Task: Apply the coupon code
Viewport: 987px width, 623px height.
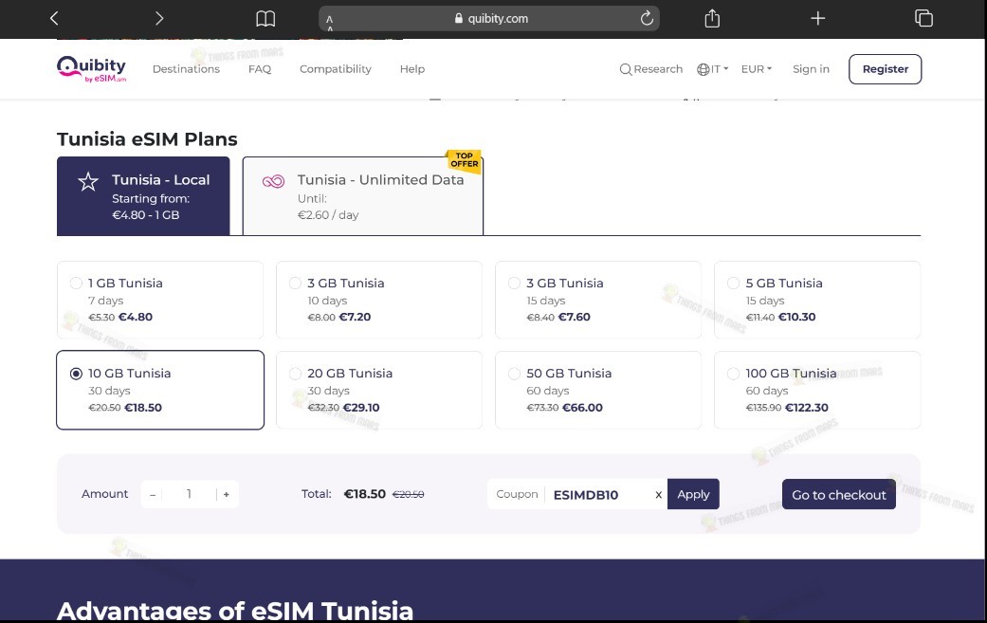Action: tap(693, 495)
